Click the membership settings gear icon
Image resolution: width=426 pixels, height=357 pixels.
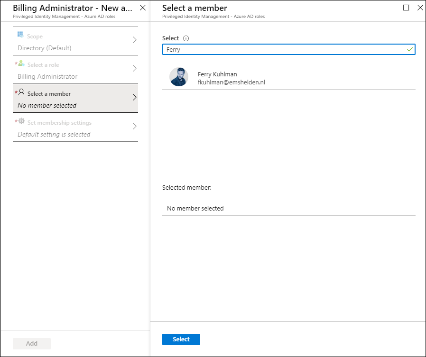coord(21,121)
